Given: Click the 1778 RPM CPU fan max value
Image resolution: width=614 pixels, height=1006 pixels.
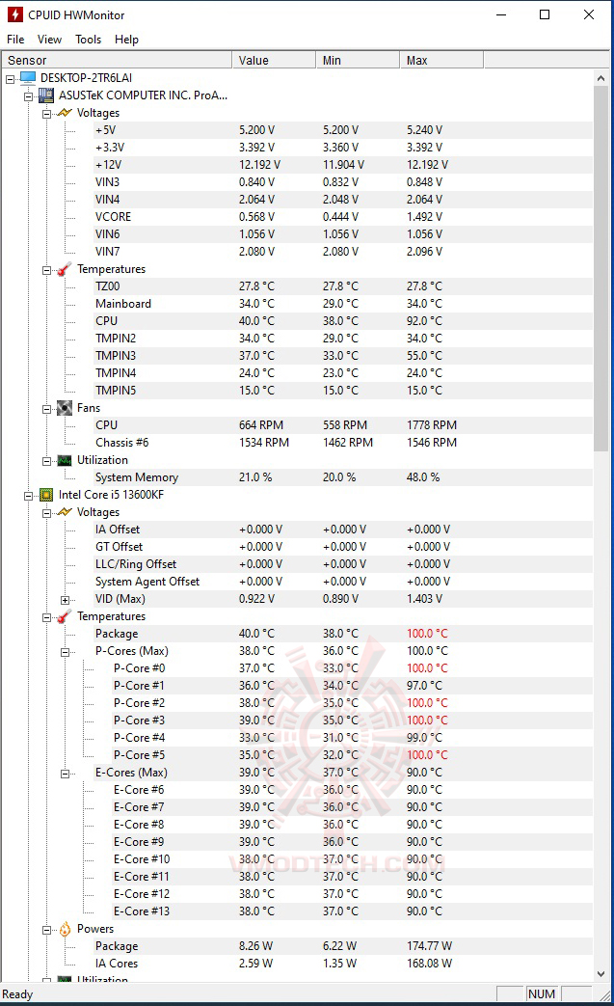Looking at the screenshot, I should tap(432, 425).
